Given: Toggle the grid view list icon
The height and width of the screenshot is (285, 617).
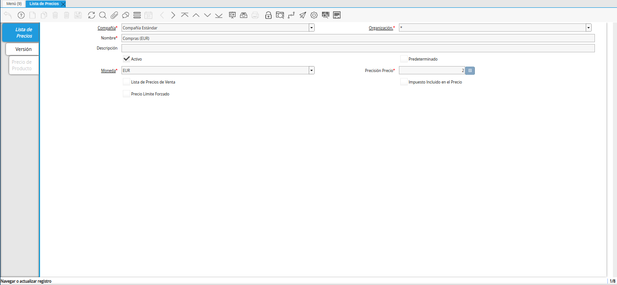Looking at the screenshot, I should pyautogui.click(x=137, y=15).
